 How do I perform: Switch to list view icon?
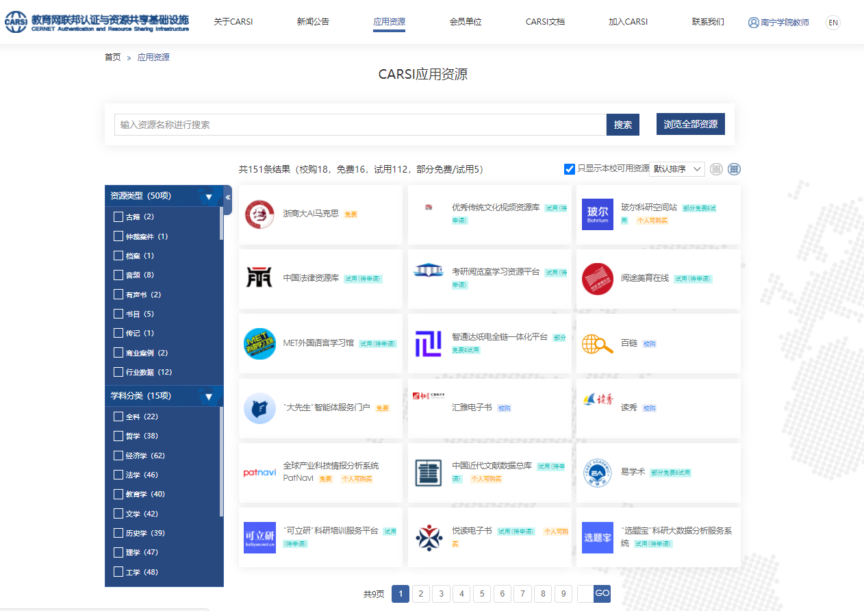(716, 169)
